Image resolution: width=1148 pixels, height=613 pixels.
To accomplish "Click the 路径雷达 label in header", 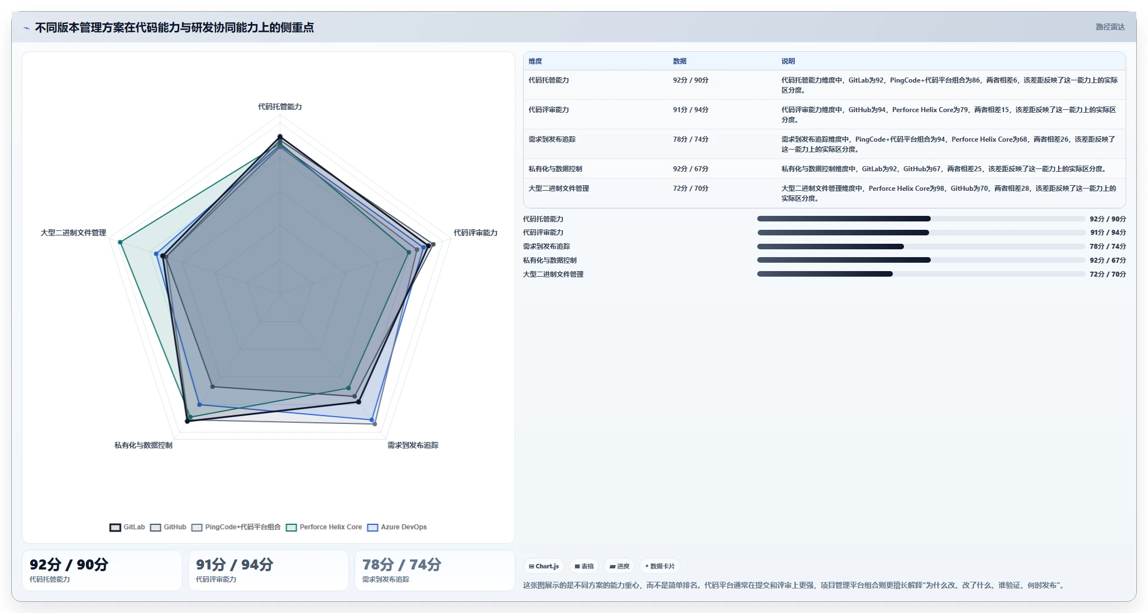I will 1110,27.
